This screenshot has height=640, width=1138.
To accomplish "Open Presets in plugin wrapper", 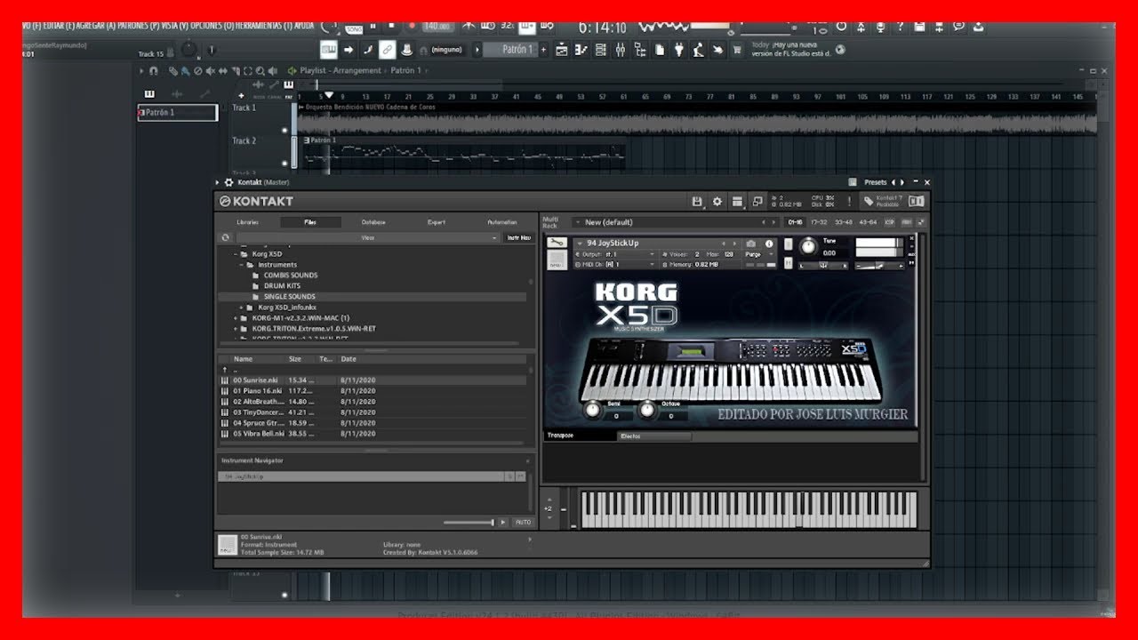I will click(x=875, y=182).
